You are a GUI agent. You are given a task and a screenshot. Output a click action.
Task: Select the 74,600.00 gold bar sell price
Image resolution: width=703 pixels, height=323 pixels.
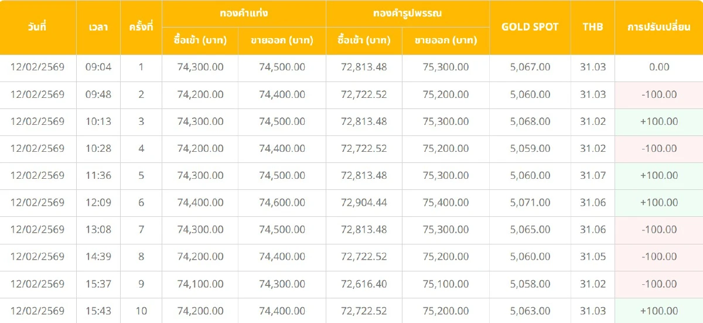pyautogui.click(x=282, y=202)
